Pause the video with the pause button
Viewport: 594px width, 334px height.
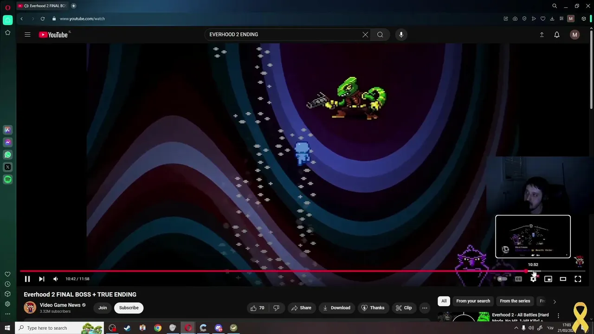[x=27, y=279]
